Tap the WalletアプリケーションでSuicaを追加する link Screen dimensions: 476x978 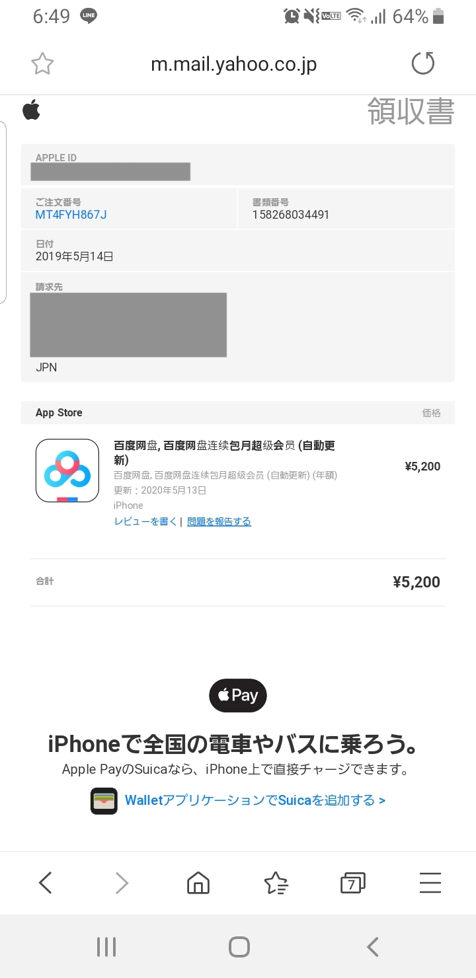[x=255, y=801]
